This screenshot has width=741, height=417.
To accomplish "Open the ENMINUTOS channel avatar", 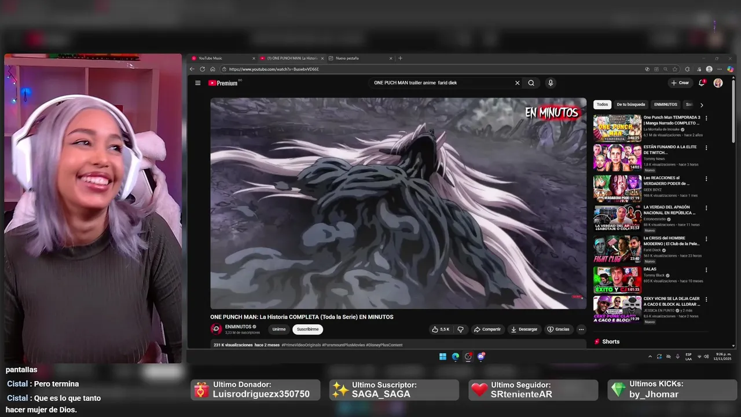I will [216, 329].
